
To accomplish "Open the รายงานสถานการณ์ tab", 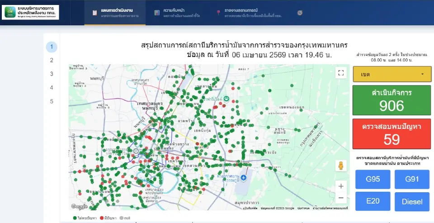I will pos(249,13).
